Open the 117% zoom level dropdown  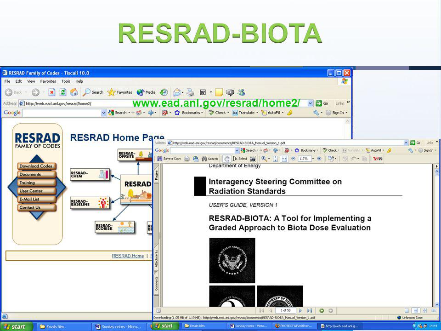pos(313,159)
